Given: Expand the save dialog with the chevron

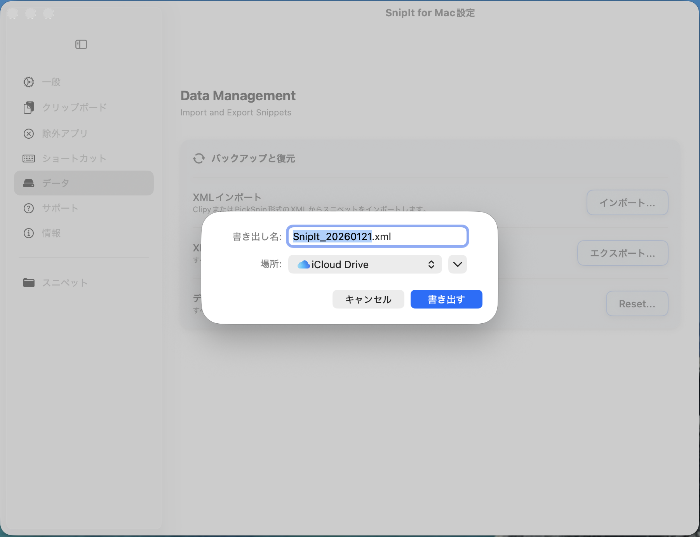Looking at the screenshot, I should click(457, 264).
